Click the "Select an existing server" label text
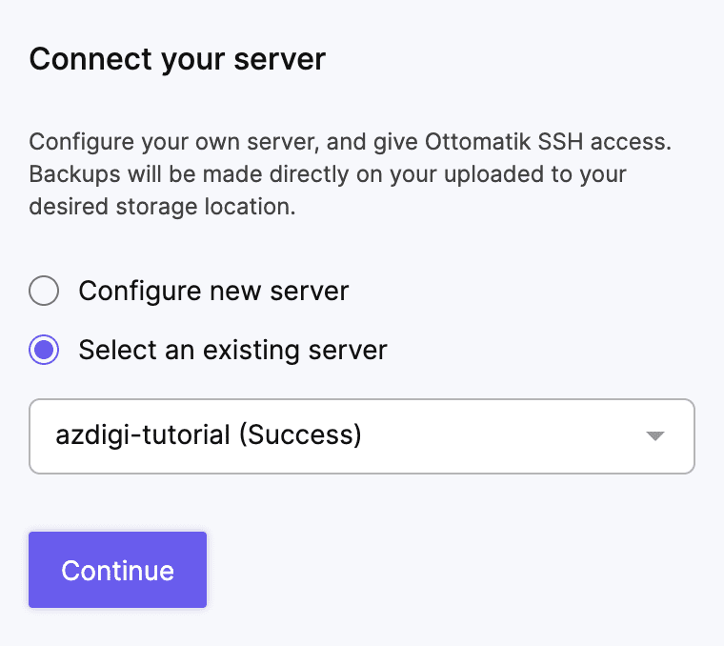Viewport: 724px width, 646px height. tap(232, 350)
